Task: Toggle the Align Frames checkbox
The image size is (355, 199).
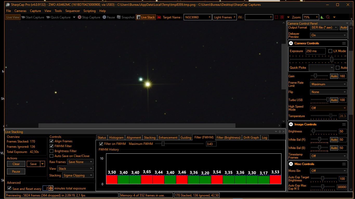Action: 51,141
